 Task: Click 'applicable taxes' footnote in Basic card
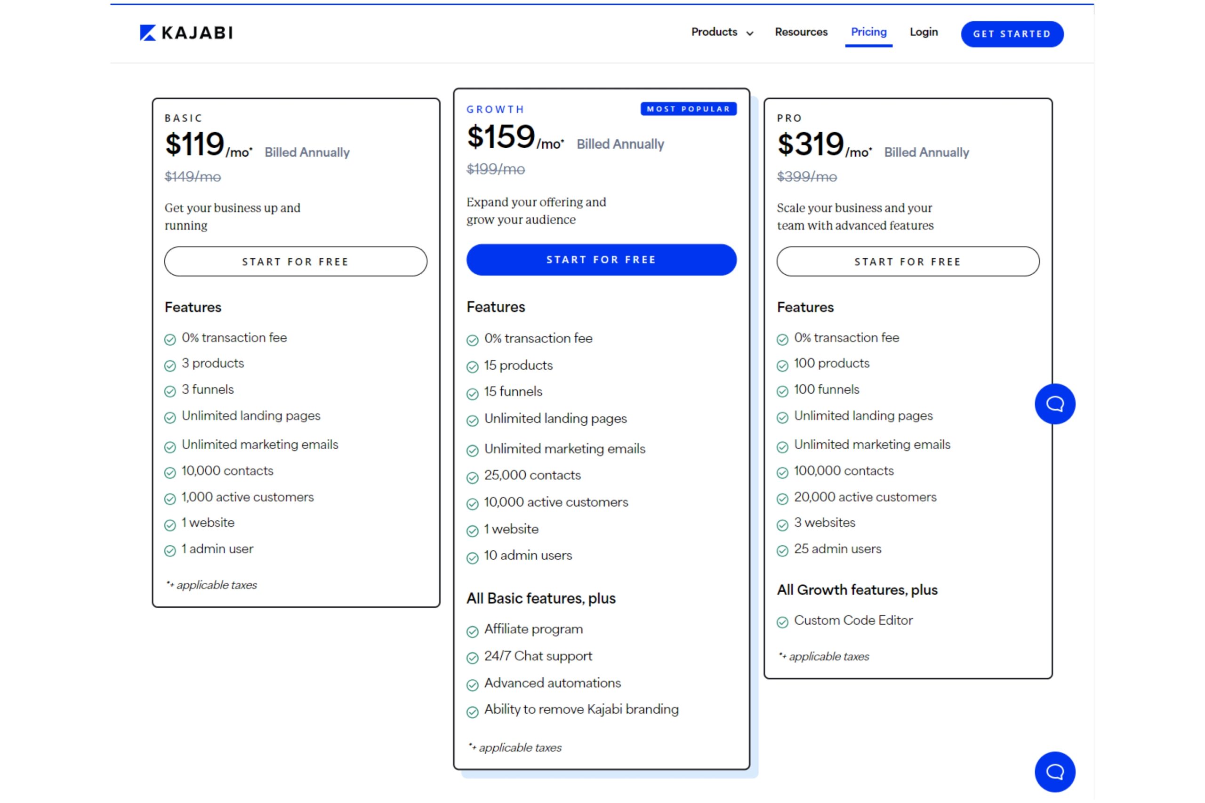click(x=211, y=585)
